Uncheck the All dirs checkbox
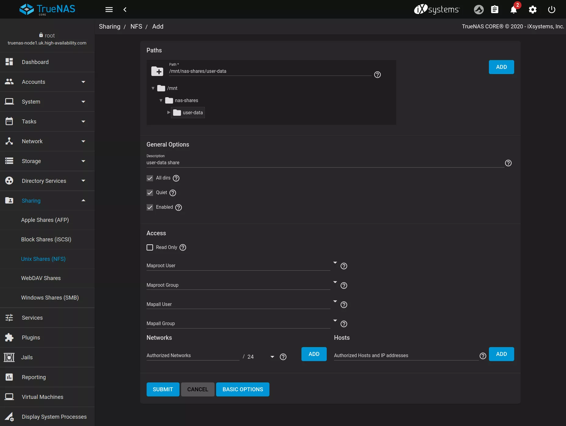566x426 pixels. tap(150, 178)
